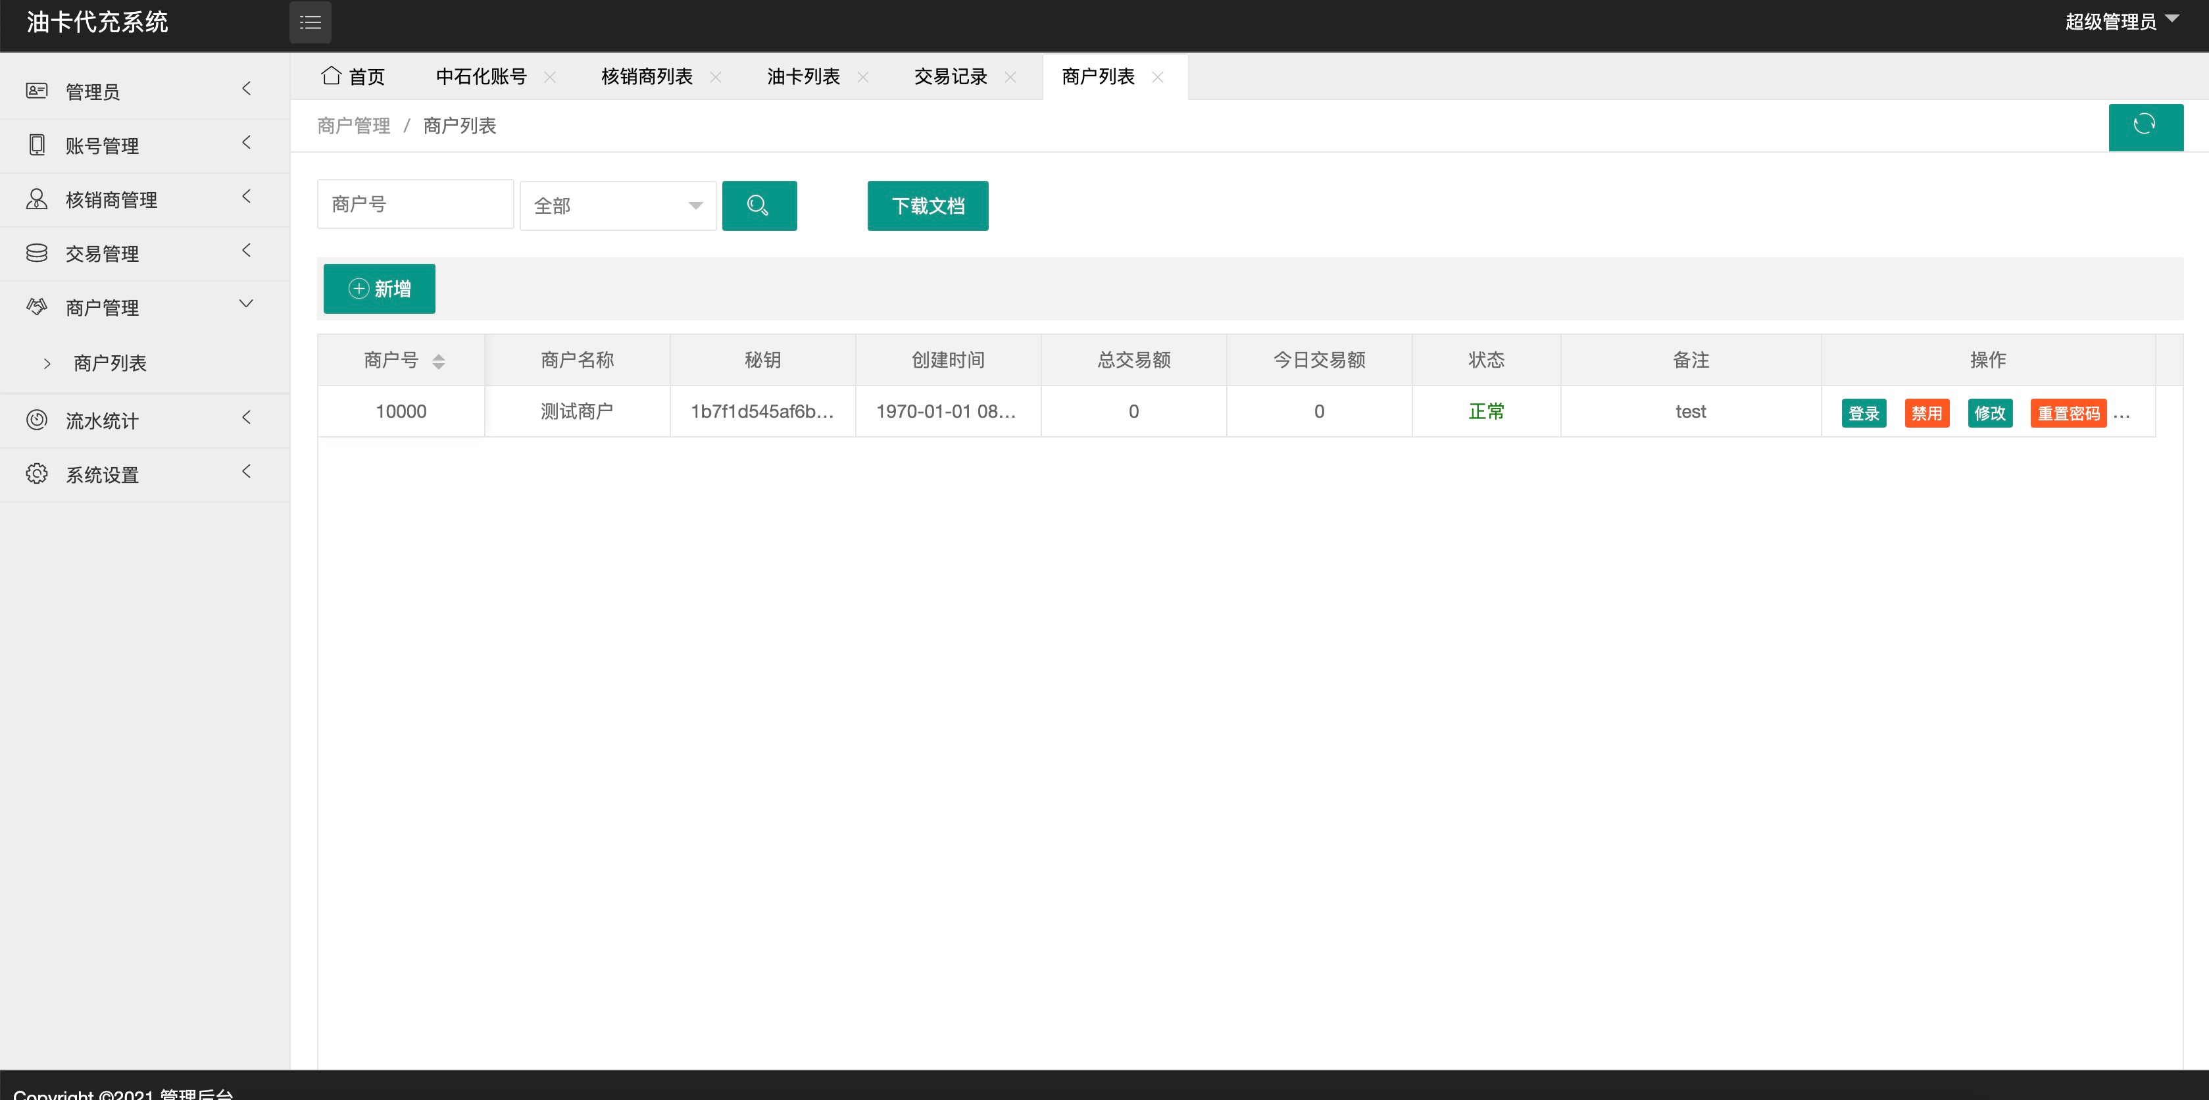Toggle 流水统计 sidebar menu

pos(137,418)
